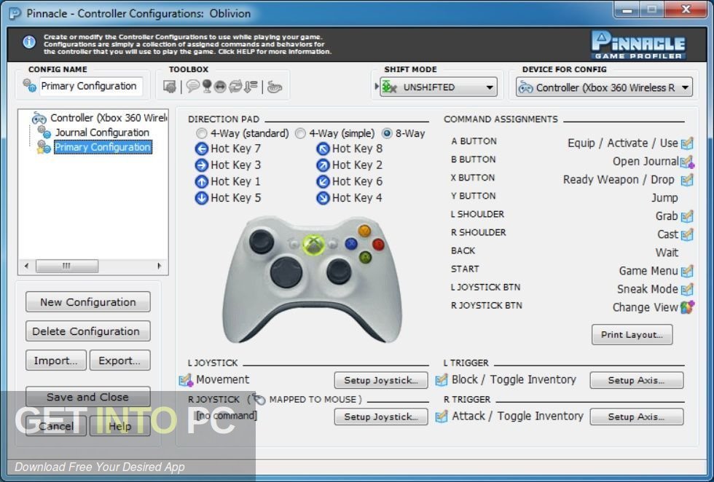714x482 pixels.
Task: Click Setup Axis for L TRIGGER
Action: pos(637,380)
